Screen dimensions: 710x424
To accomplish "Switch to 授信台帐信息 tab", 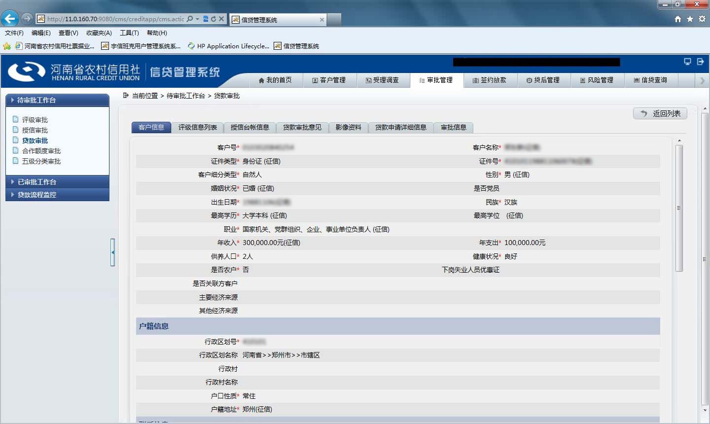I will pos(250,127).
